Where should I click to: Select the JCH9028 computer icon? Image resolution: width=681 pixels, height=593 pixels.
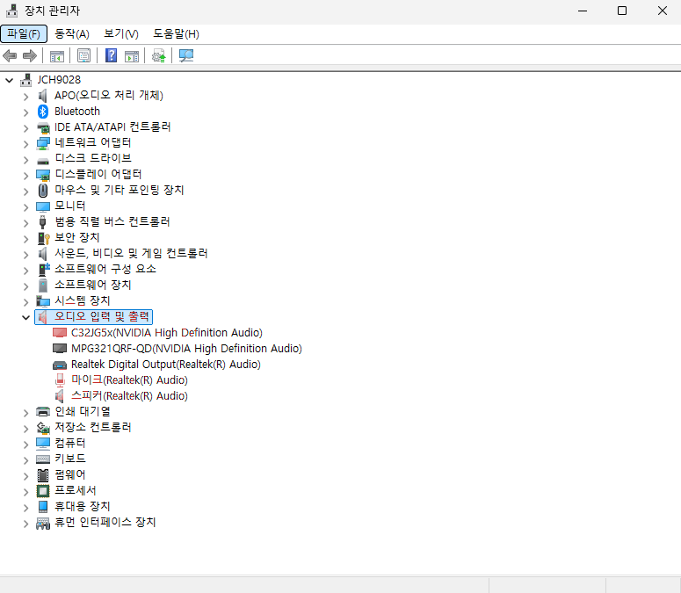pyautogui.click(x=26, y=80)
